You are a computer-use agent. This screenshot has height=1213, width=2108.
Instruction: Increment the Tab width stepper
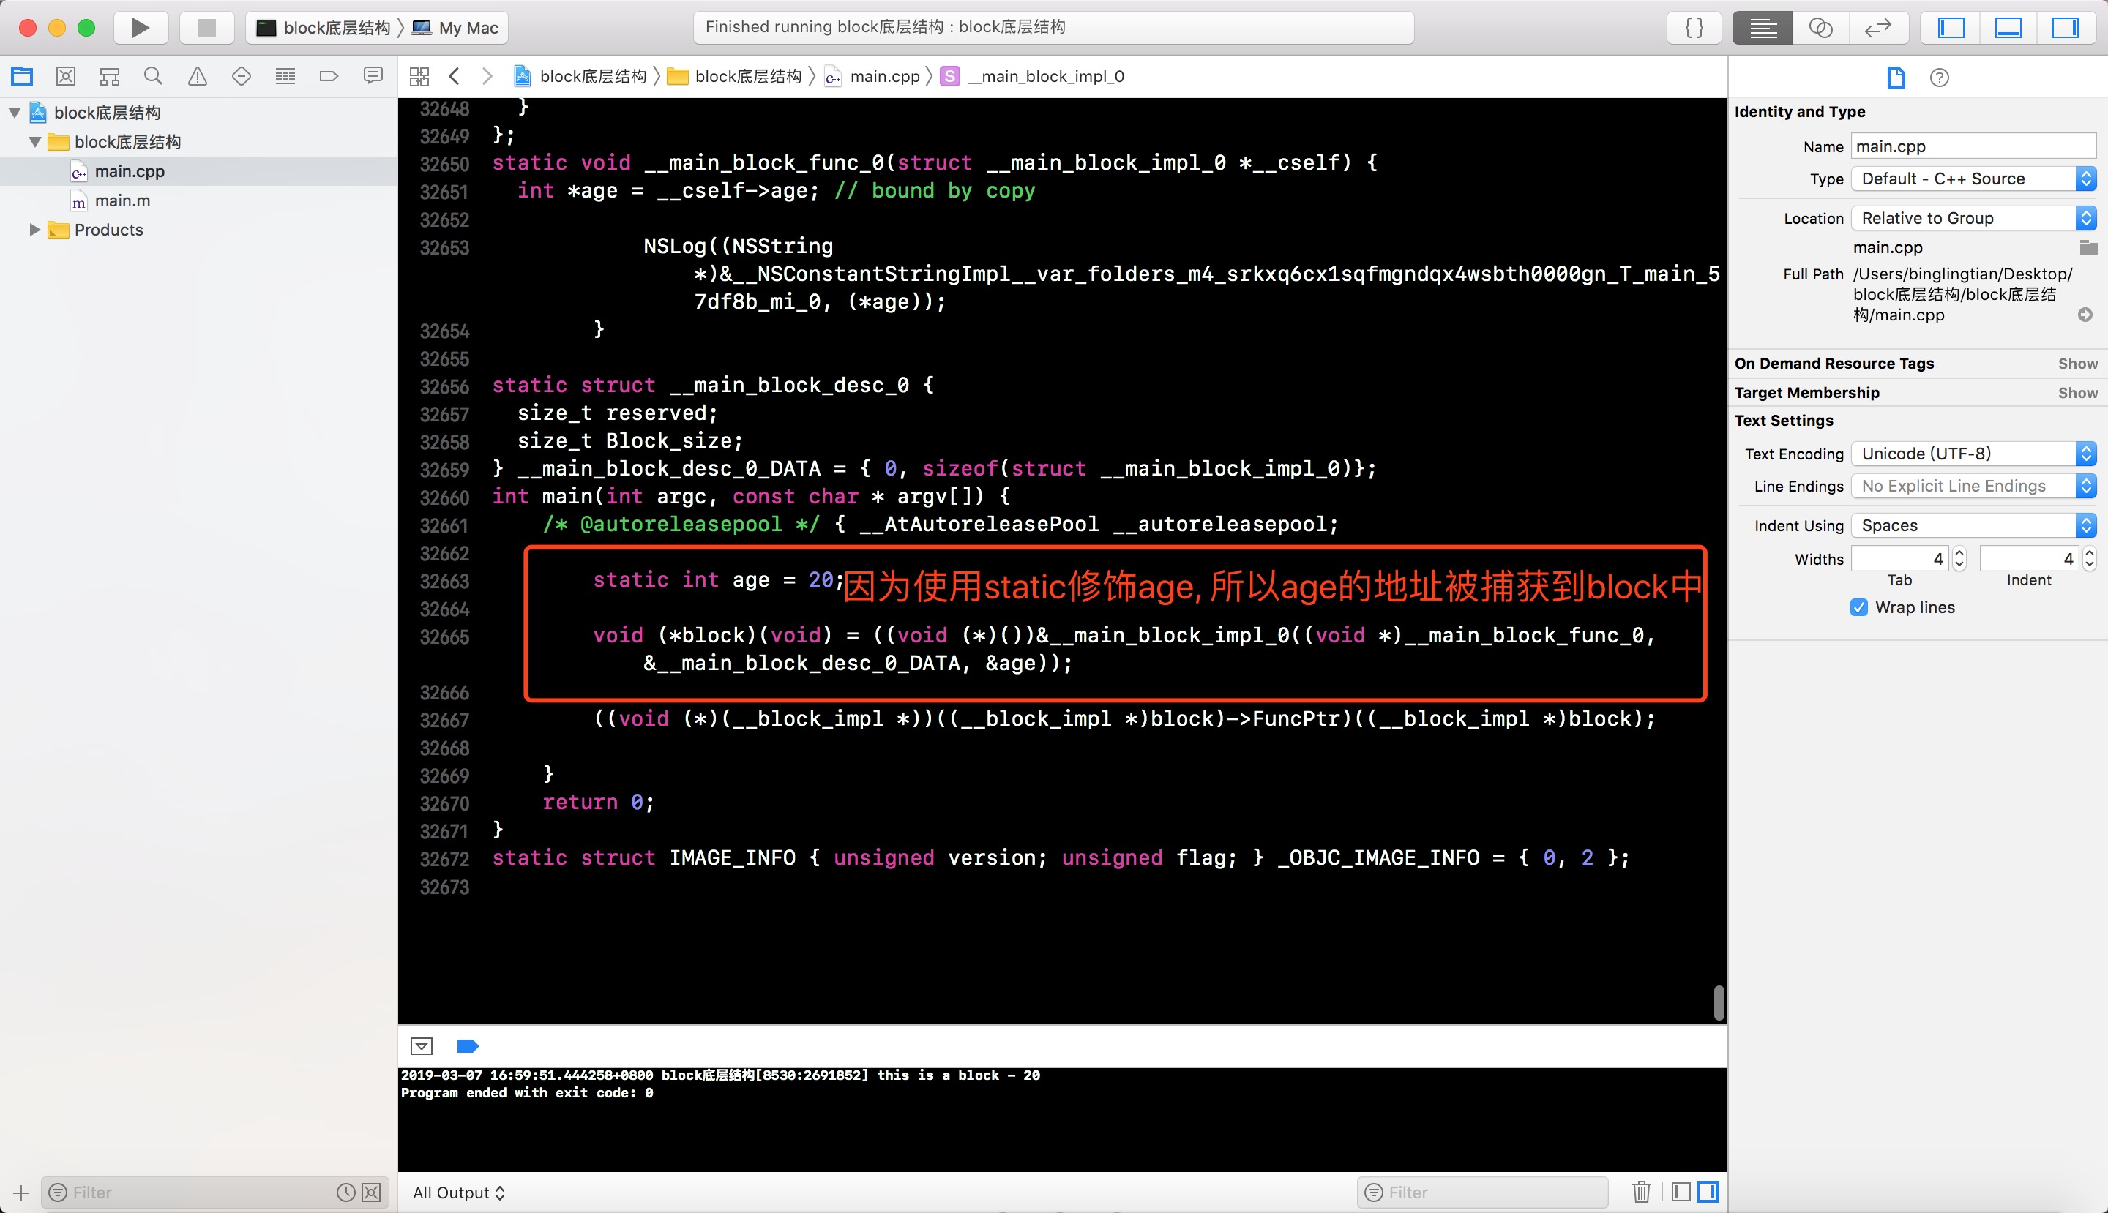[x=1959, y=552]
